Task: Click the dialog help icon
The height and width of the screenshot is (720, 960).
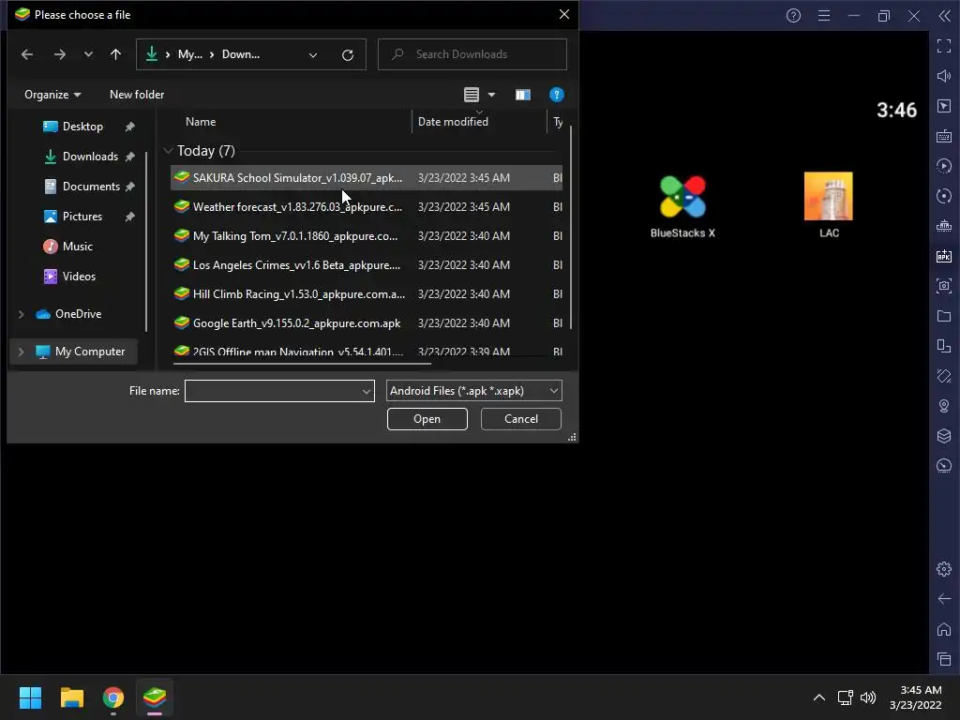Action: [x=557, y=95]
